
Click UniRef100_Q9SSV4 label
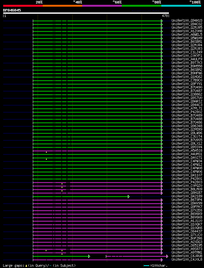(x=187, y=147)
